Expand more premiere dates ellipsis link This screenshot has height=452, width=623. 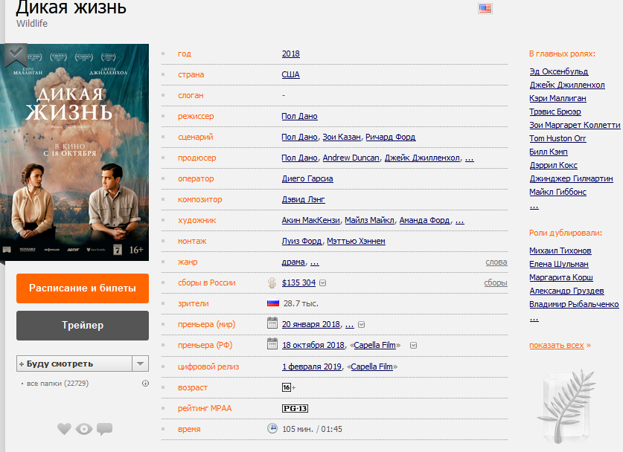pos(350,324)
